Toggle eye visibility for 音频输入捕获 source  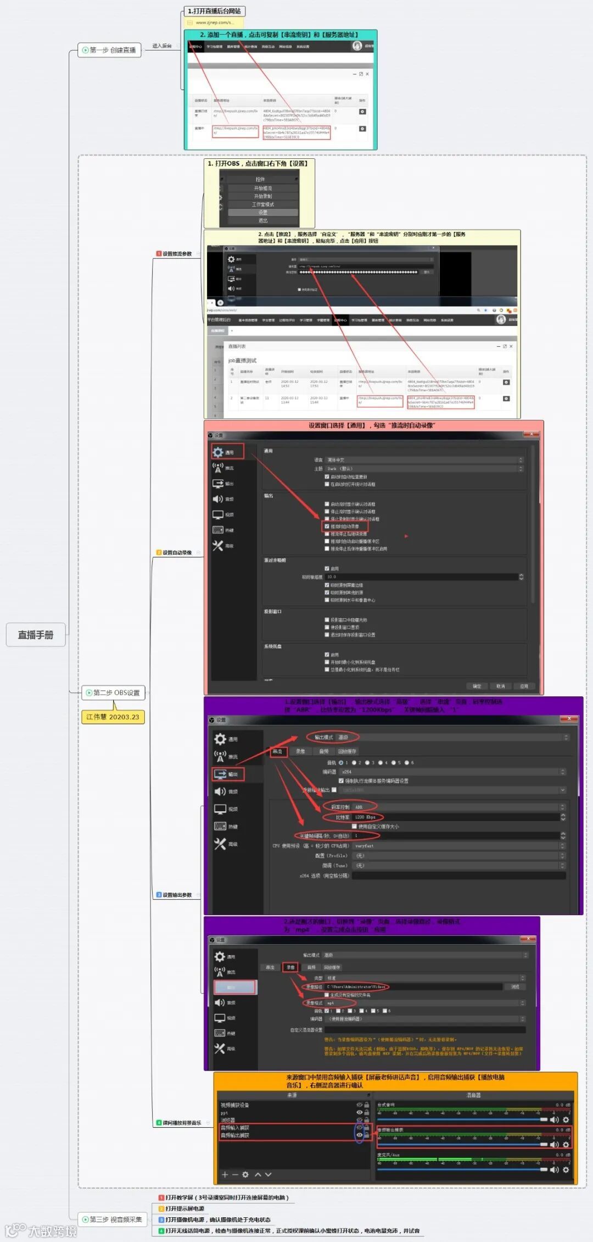tap(359, 1128)
